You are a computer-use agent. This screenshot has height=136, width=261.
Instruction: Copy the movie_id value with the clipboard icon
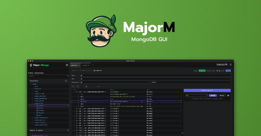[x=142, y=102]
